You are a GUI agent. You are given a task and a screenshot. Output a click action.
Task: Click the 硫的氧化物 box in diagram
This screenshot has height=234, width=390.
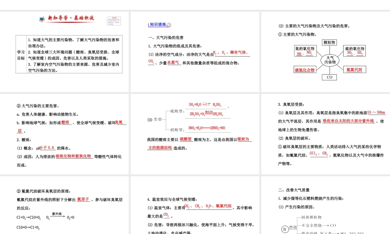click(355, 51)
